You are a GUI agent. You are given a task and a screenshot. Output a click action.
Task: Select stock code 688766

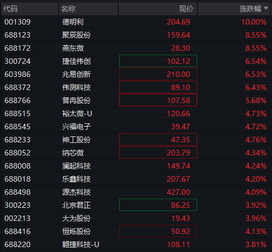[17, 100]
